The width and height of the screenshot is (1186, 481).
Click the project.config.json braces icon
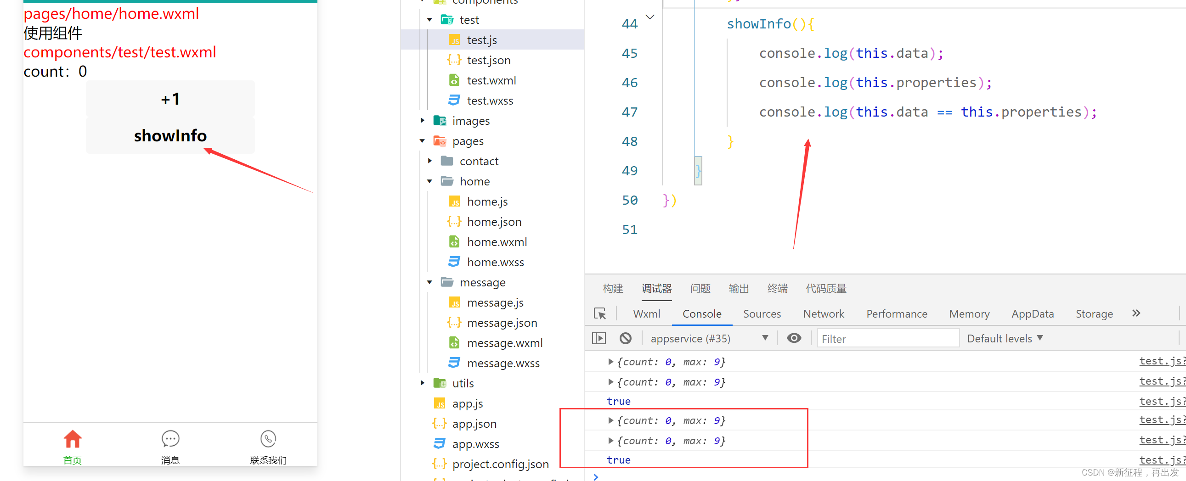(439, 464)
